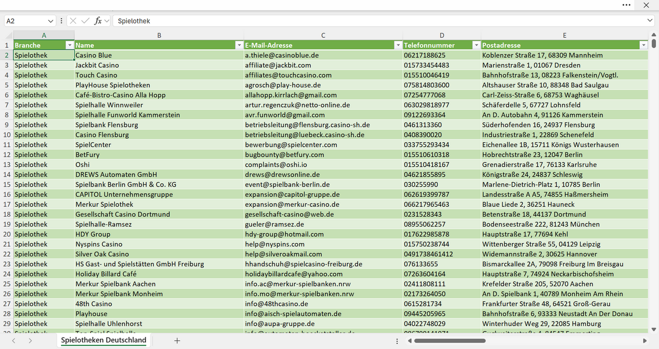Select cell help@nyspins.com

click(323, 244)
